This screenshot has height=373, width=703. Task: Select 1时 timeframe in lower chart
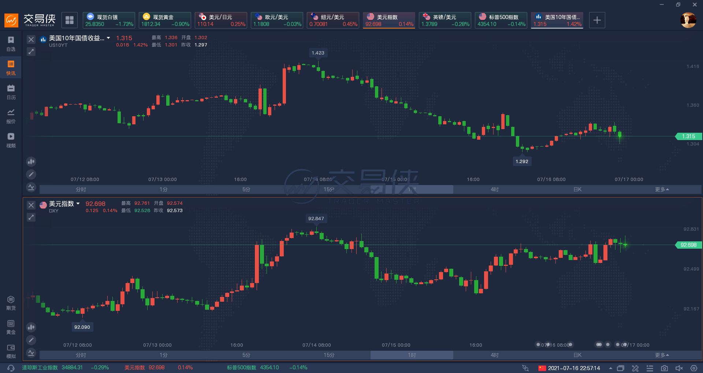coord(412,355)
